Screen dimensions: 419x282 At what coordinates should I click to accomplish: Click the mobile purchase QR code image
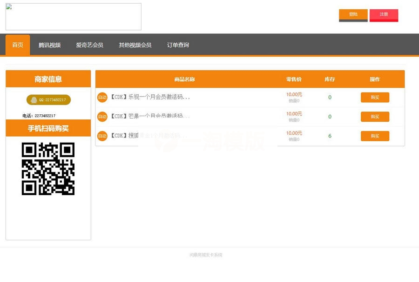click(48, 170)
